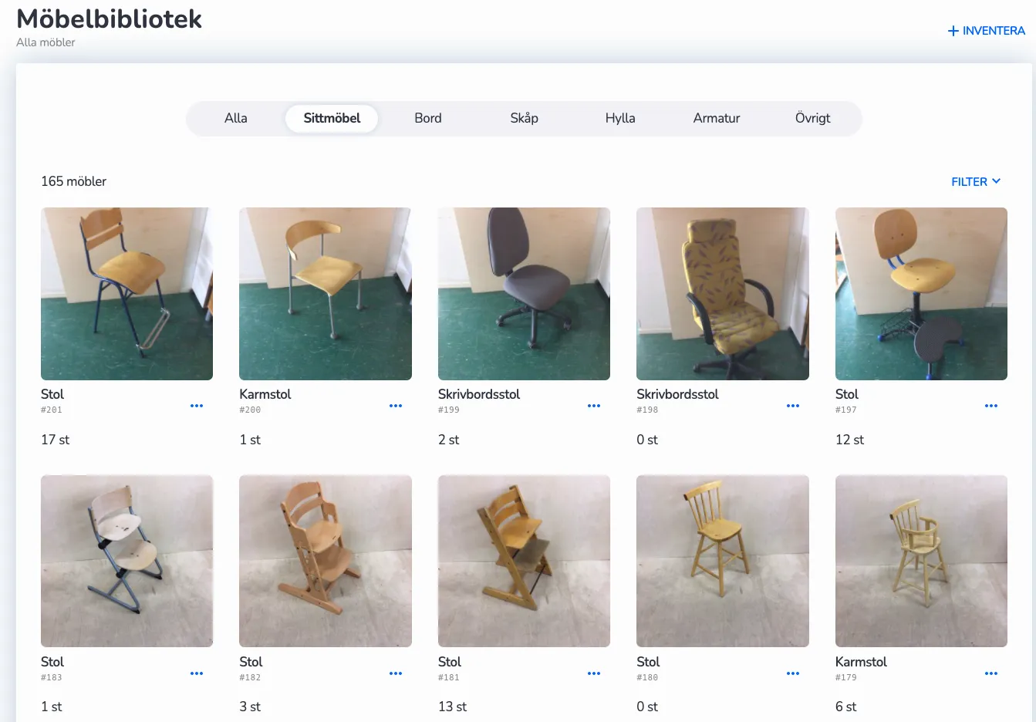Open three-dot menu for Stol #197
The width and height of the screenshot is (1036, 722).
pos(991,406)
